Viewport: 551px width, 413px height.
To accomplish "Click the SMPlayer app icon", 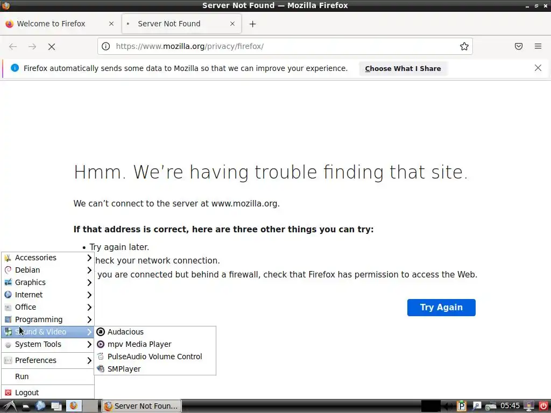I will [x=101, y=369].
